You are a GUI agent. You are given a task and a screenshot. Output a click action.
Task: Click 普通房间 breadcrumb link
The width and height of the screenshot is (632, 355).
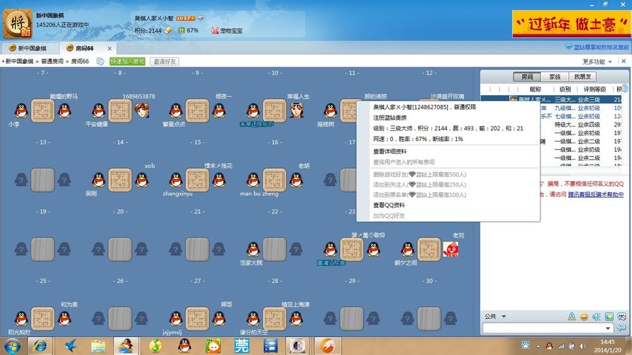52,61
